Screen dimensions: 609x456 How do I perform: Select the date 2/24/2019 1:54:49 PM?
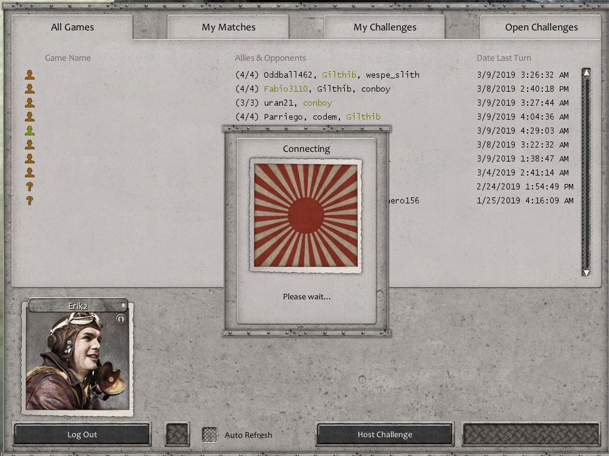point(525,186)
